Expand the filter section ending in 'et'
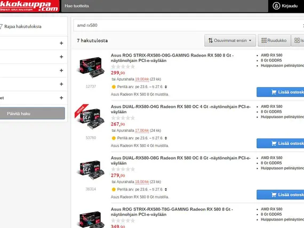The height and width of the screenshot is (228, 304). point(61,98)
